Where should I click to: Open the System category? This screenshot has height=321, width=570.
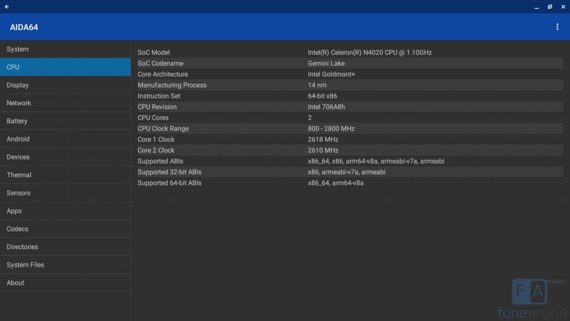click(65, 49)
